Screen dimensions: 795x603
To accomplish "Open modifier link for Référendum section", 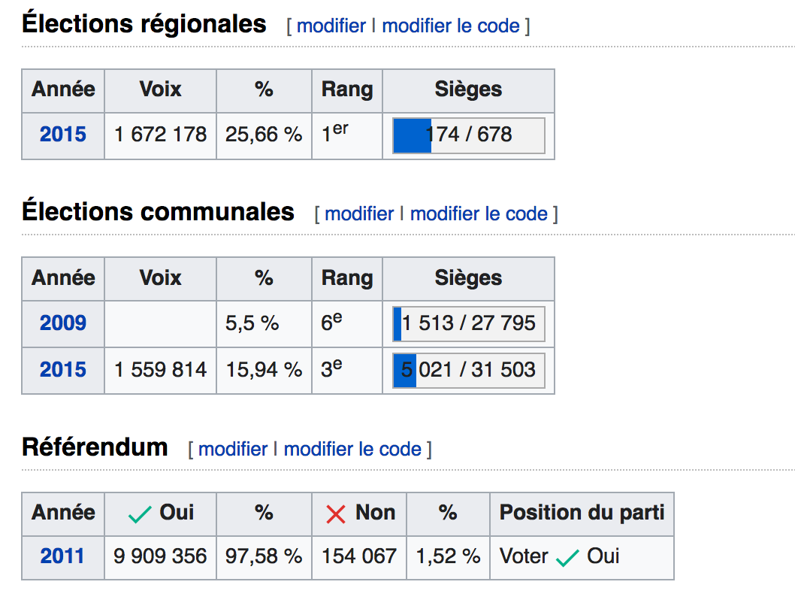I will pyautogui.click(x=233, y=450).
